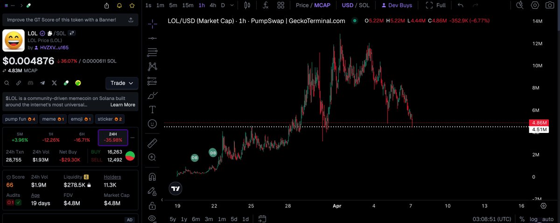Toggle log scale on price axis
This screenshot has width=560, height=223.
pyautogui.click(x=533, y=218)
